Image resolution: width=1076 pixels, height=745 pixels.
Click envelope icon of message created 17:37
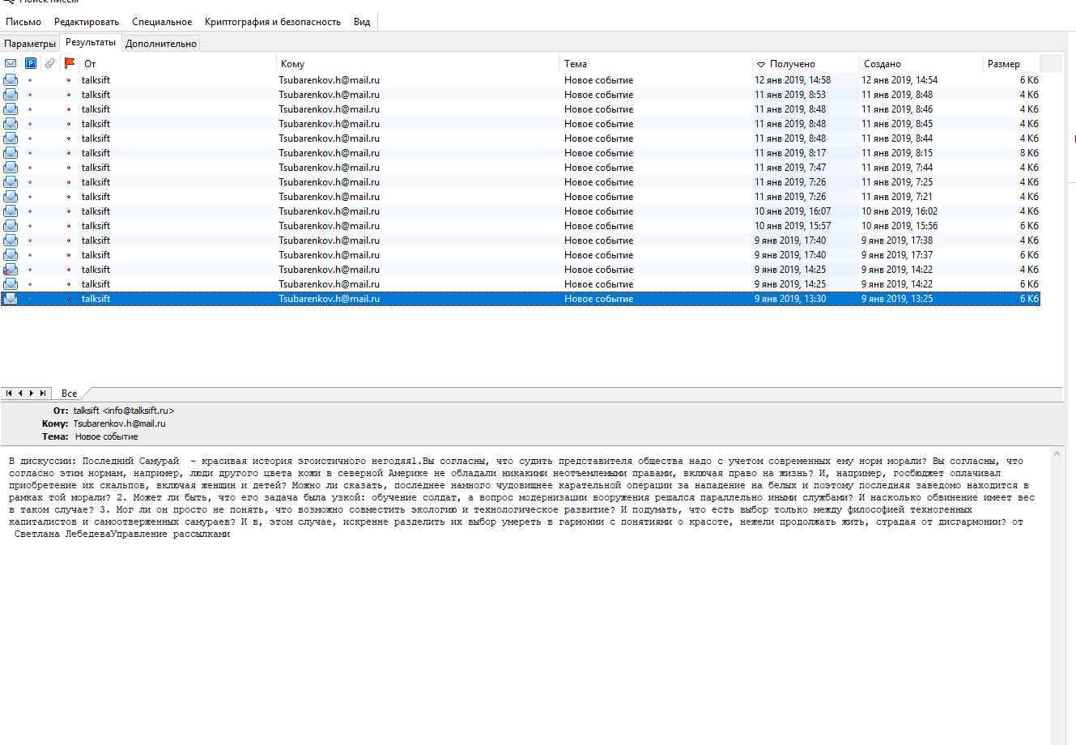(x=11, y=255)
